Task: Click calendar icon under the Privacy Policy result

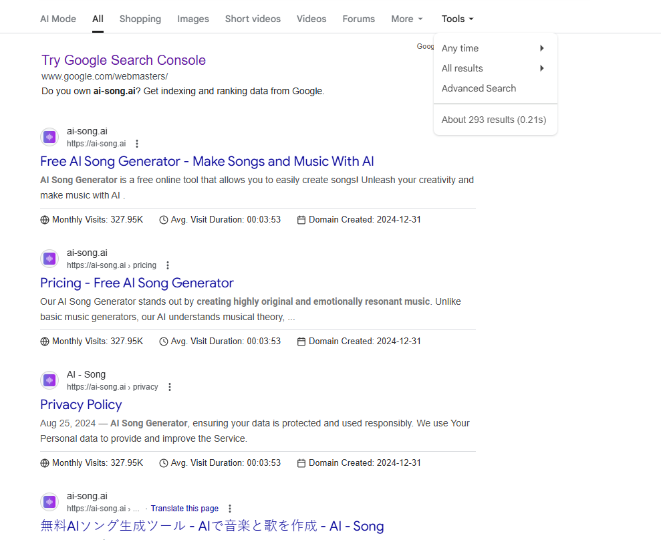Action: pyautogui.click(x=301, y=463)
